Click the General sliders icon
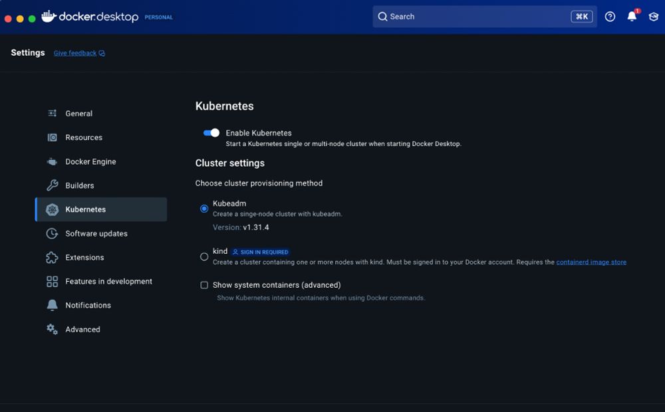The image size is (665, 412). pos(52,113)
